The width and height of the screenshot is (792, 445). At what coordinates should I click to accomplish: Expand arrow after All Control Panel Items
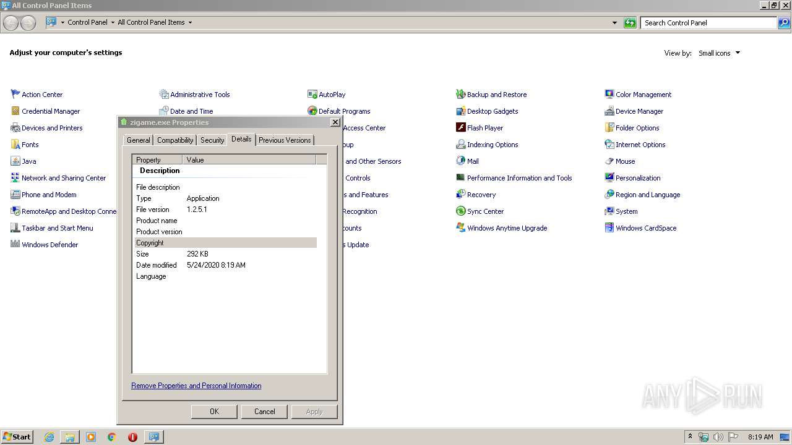[x=190, y=22]
